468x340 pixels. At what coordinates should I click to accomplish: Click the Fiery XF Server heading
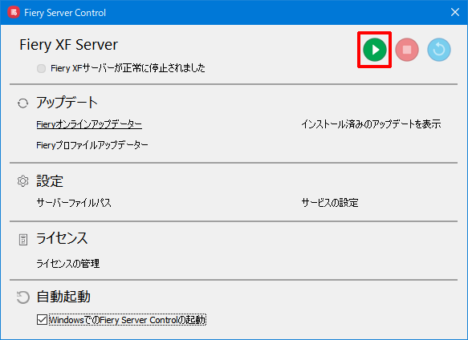point(69,45)
